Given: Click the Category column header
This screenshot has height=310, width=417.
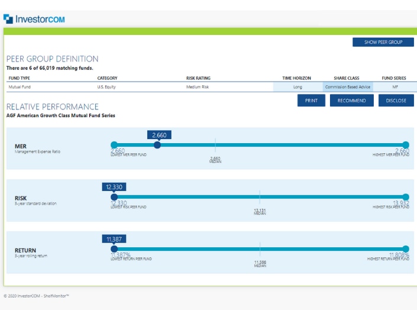Looking at the screenshot, I should (x=107, y=78).
